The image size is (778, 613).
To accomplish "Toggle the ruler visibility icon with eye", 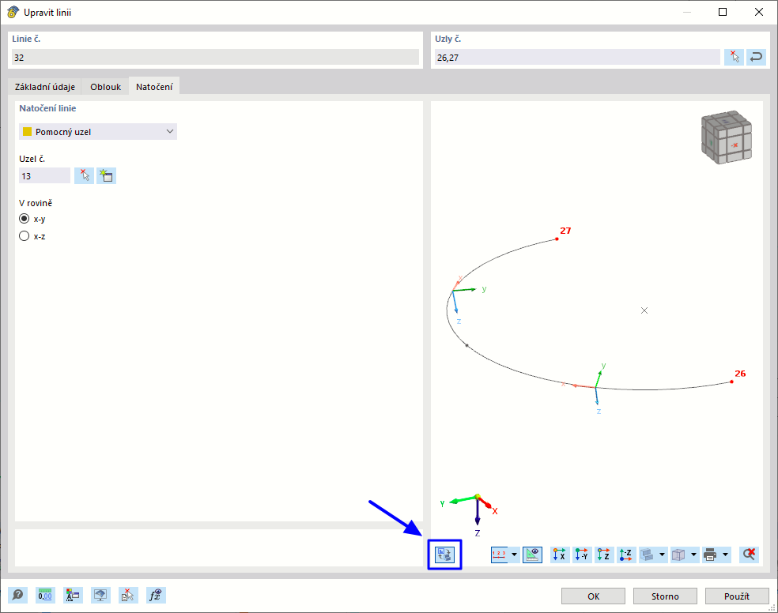I will (532, 555).
